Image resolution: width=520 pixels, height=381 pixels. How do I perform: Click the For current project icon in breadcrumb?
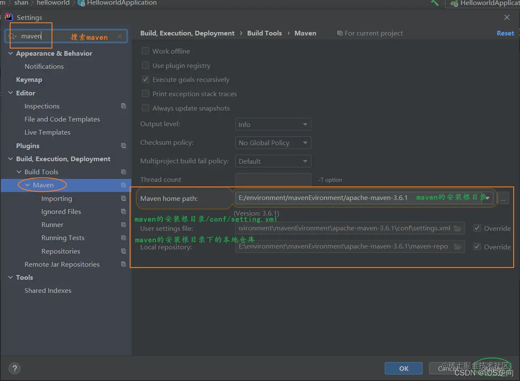coord(340,33)
